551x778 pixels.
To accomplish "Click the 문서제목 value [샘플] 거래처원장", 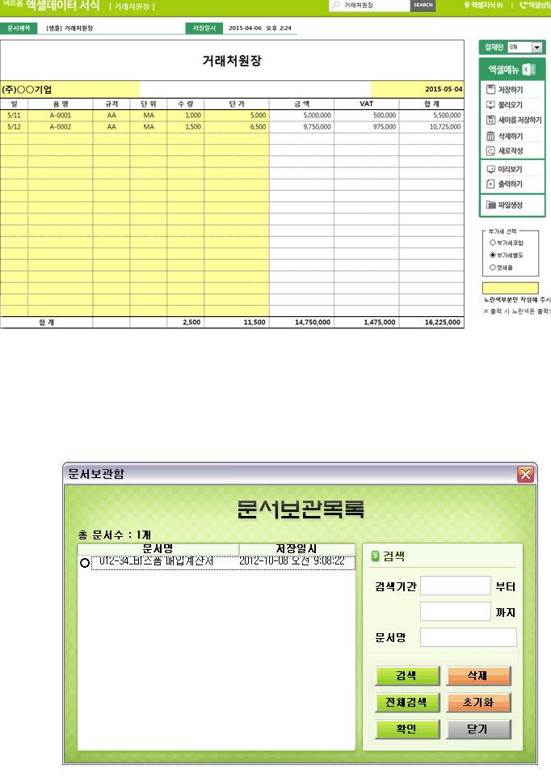I will pos(69,28).
